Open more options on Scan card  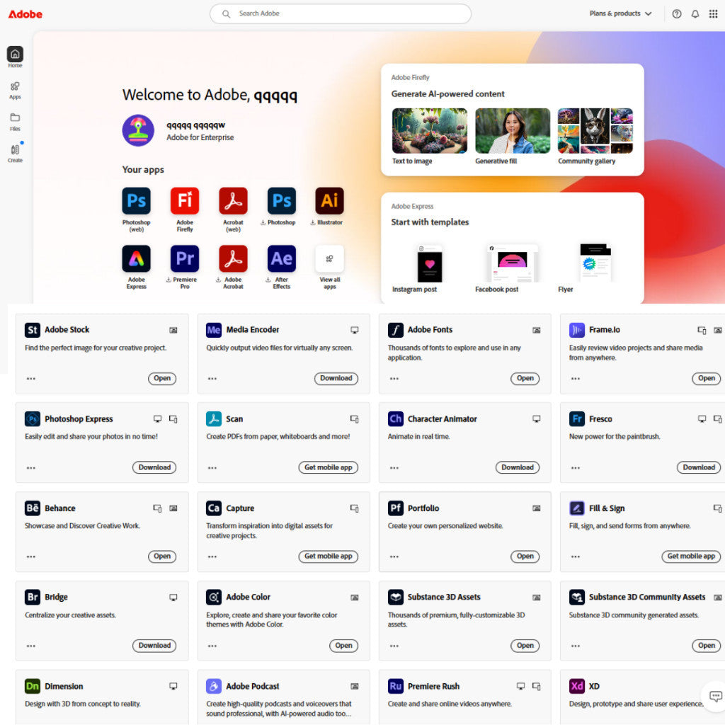[x=212, y=468]
